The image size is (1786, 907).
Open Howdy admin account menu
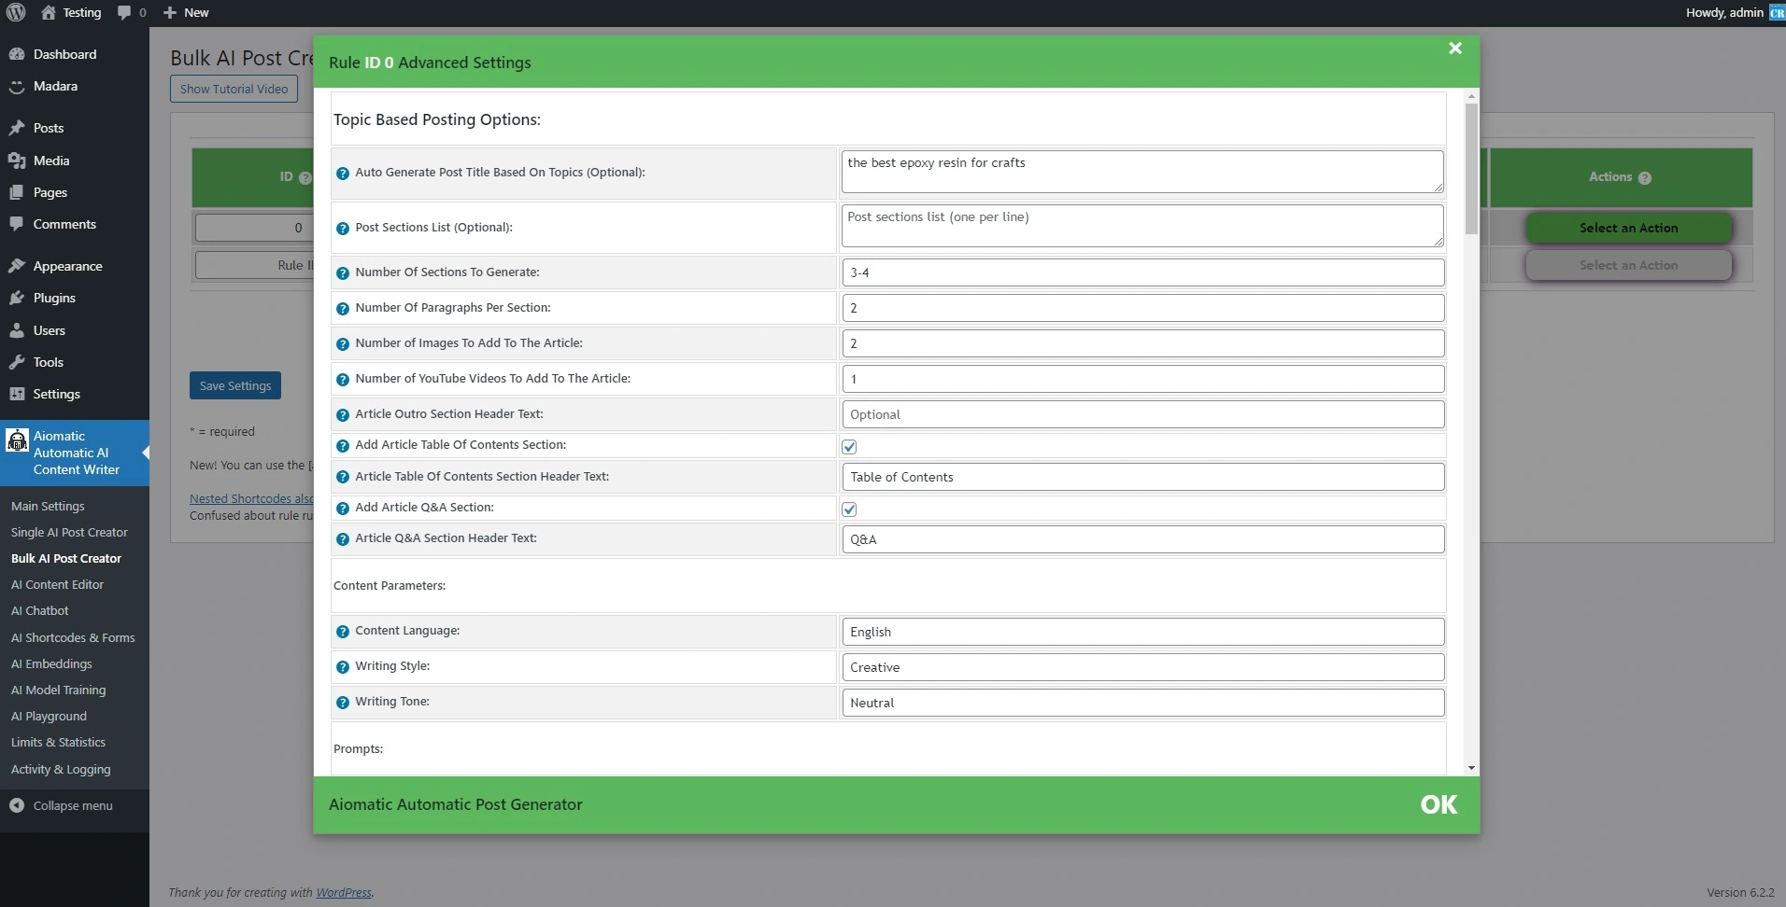[x=1736, y=12]
